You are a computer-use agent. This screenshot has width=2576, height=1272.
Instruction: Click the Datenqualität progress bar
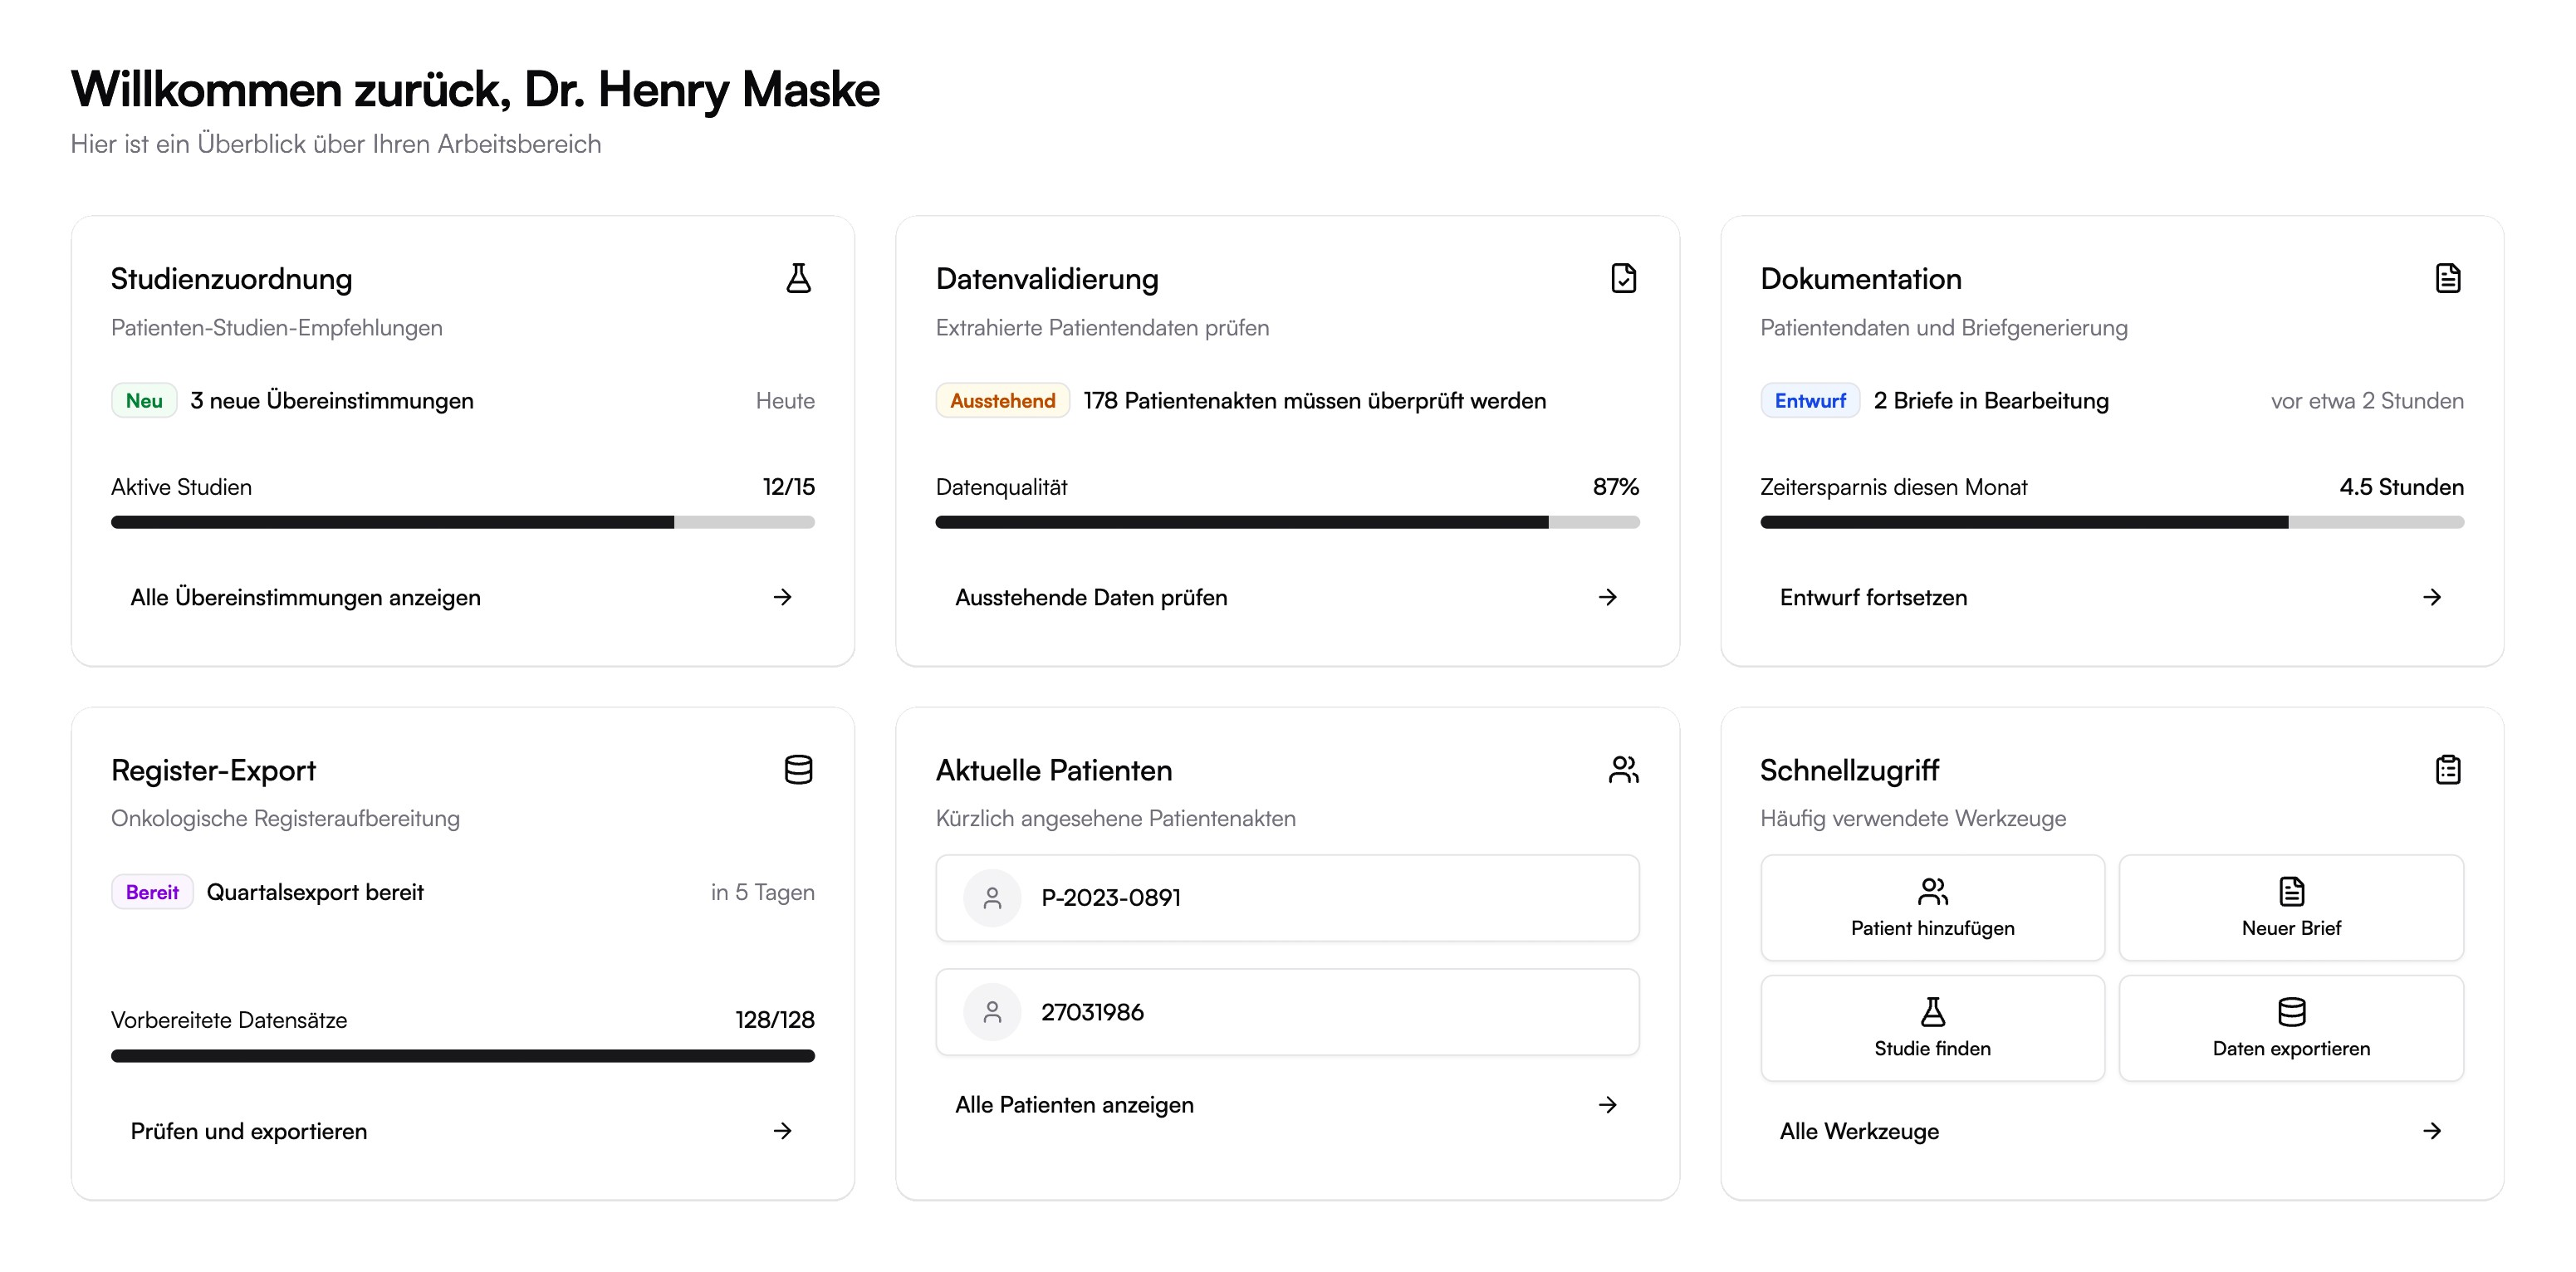pos(1286,522)
